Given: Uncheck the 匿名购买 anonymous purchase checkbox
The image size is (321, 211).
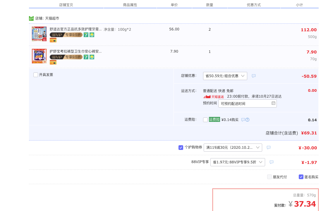Looking at the screenshot, I should (301, 177).
